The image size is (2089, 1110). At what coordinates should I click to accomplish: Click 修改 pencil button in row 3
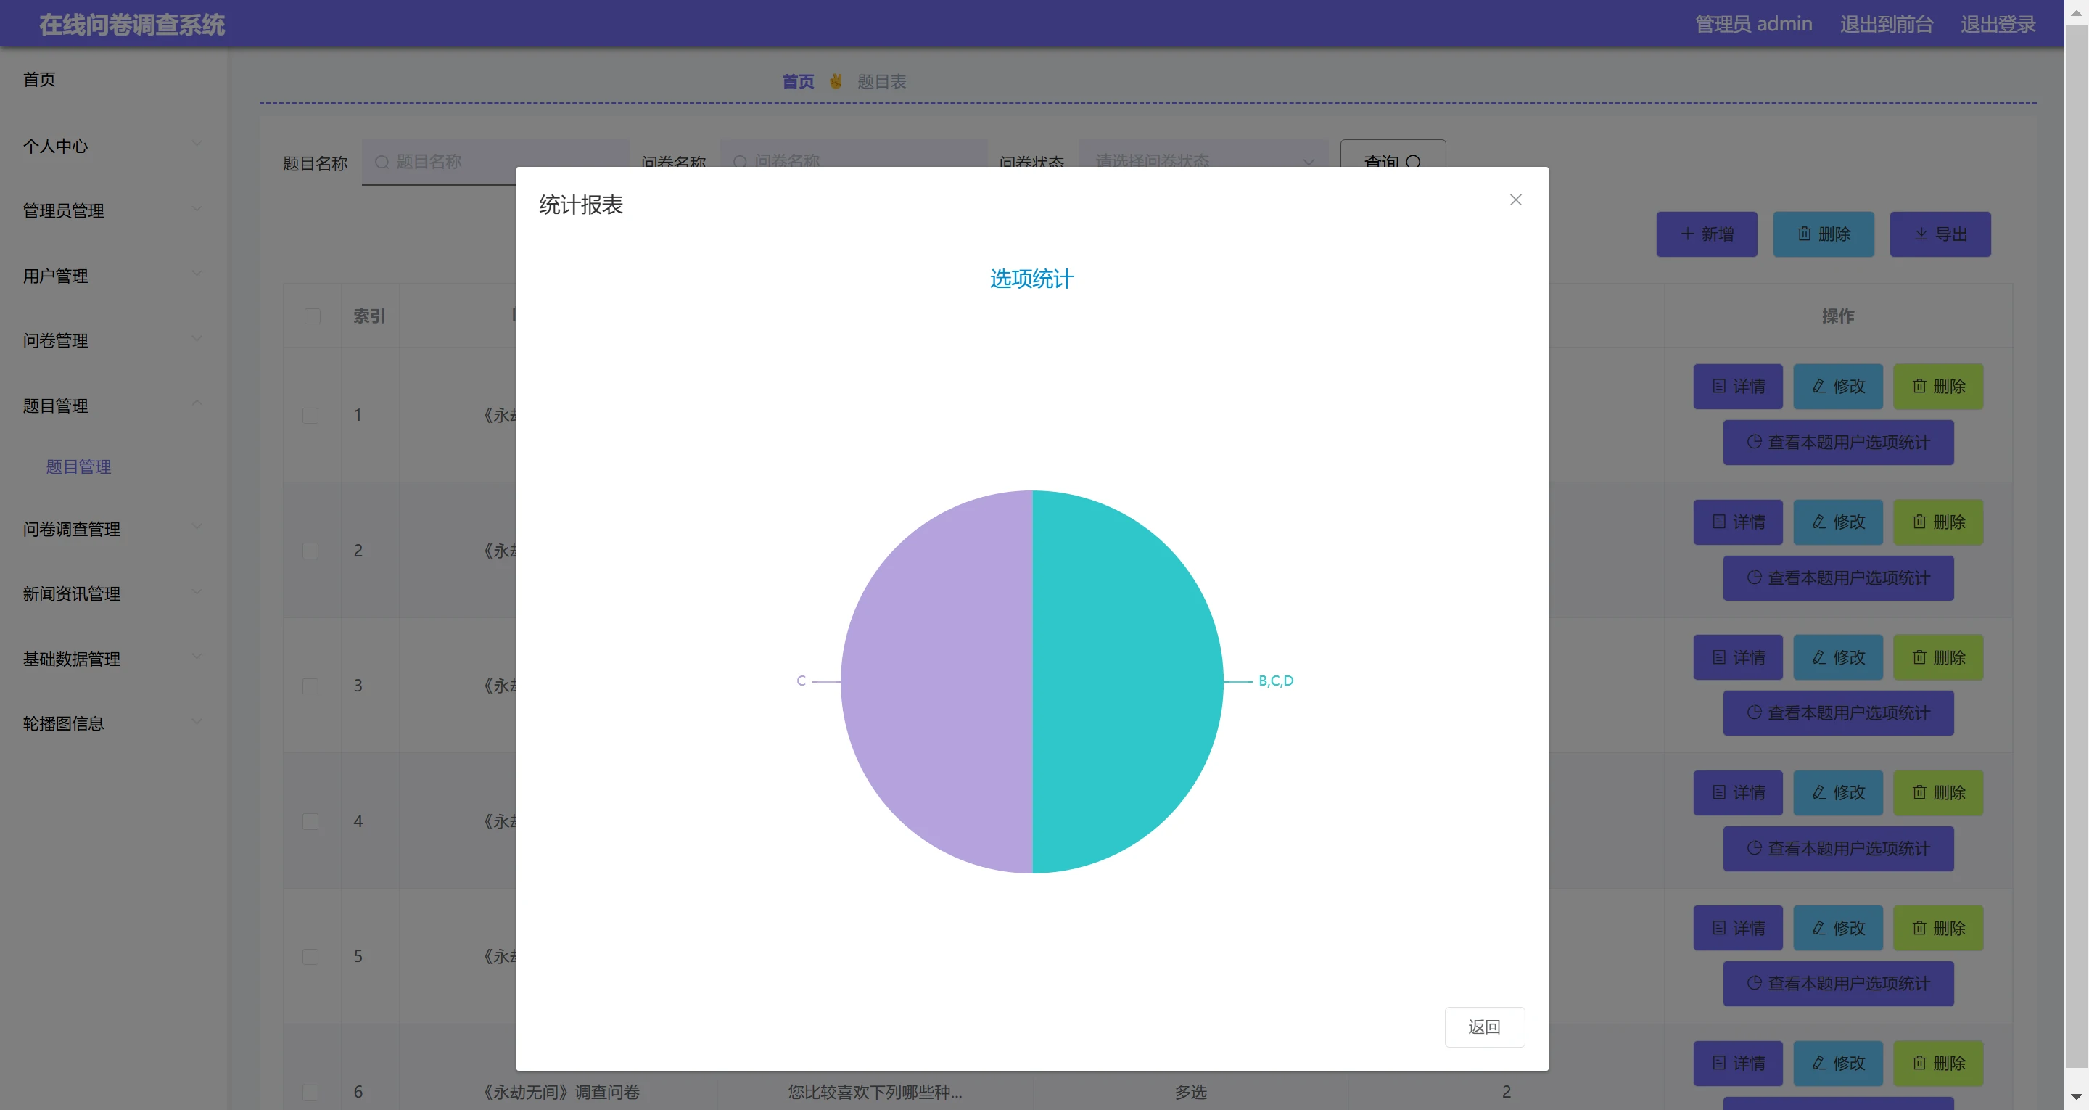[x=1837, y=657]
